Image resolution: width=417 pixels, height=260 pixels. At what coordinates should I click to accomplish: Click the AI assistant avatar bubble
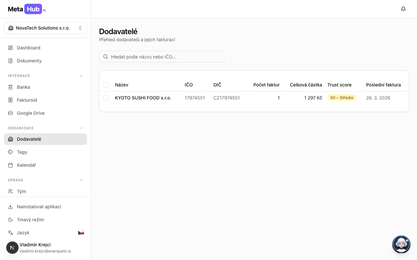pyautogui.click(x=401, y=244)
